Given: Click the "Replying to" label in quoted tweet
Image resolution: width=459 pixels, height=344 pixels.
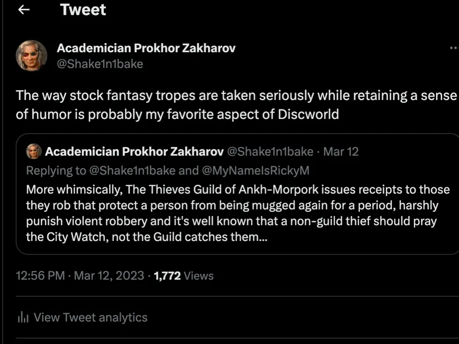Looking at the screenshot, I should click(56, 170).
